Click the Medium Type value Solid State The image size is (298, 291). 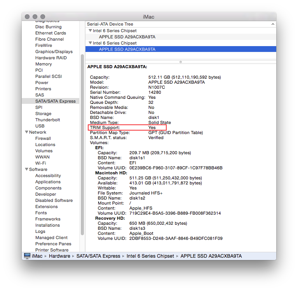pos(160,122)
